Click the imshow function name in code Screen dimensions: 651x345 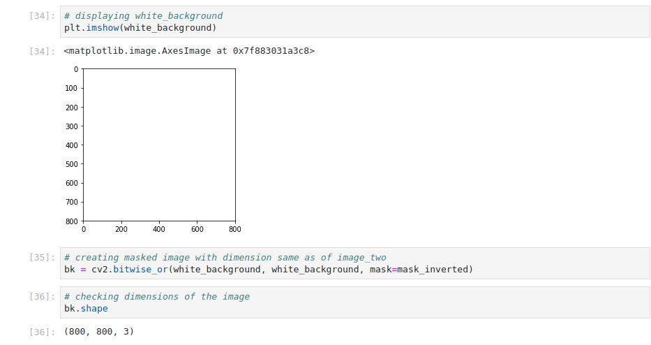[103, 28]
